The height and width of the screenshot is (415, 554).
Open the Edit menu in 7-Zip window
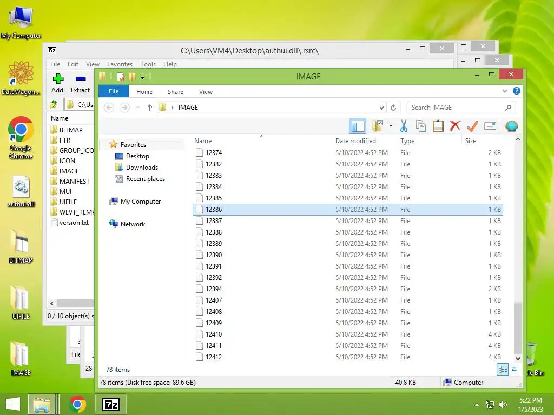[x=73, y=64]
